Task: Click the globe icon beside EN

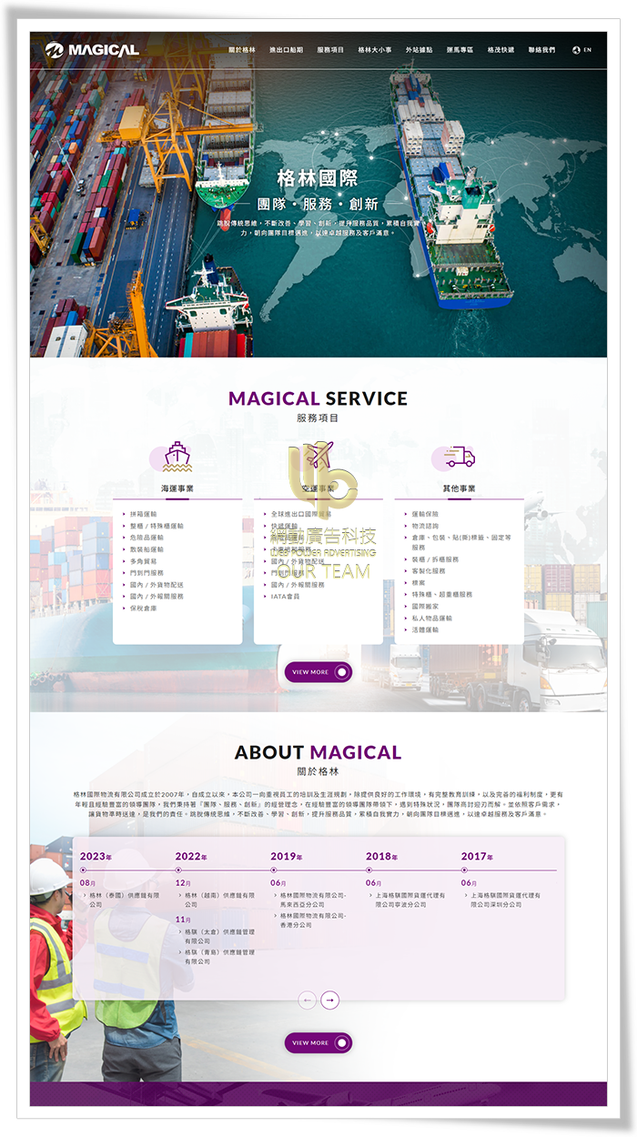Action: 576,50
